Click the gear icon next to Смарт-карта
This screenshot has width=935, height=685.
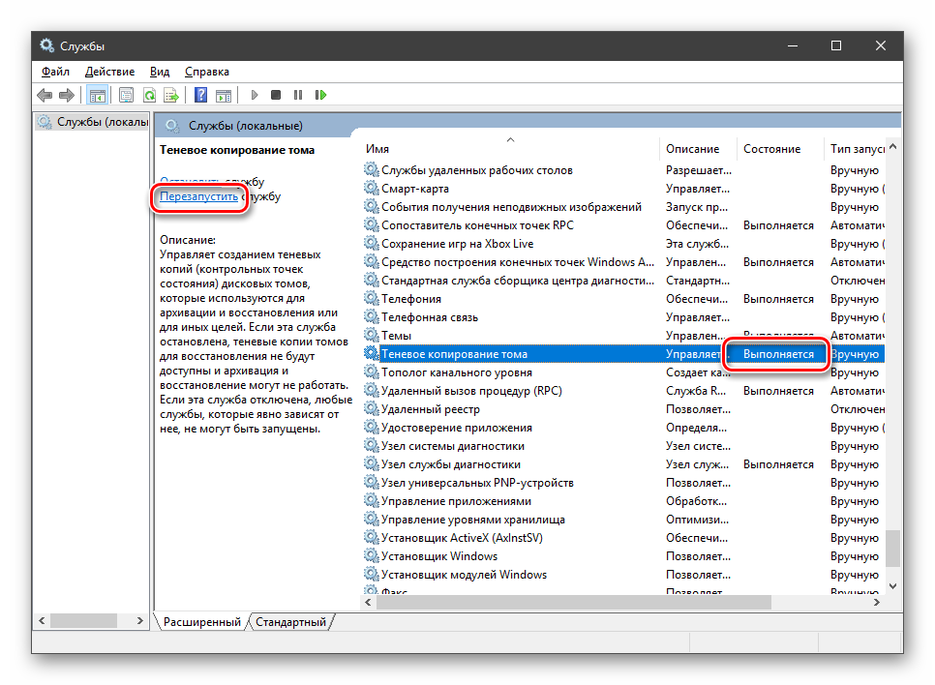pos(372,189)
